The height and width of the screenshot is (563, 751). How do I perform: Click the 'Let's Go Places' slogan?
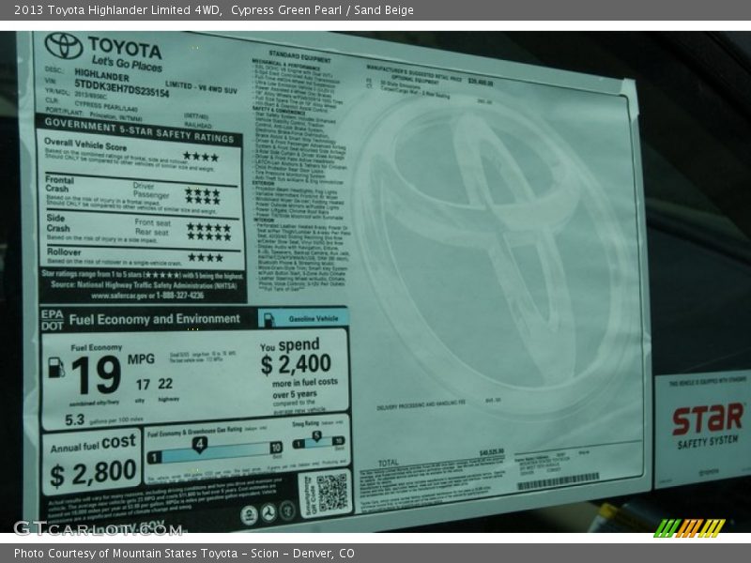coord(127,63)
